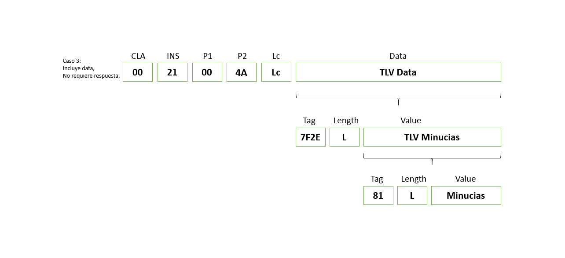Click the Length label above 7F2E row

(346, 121)
